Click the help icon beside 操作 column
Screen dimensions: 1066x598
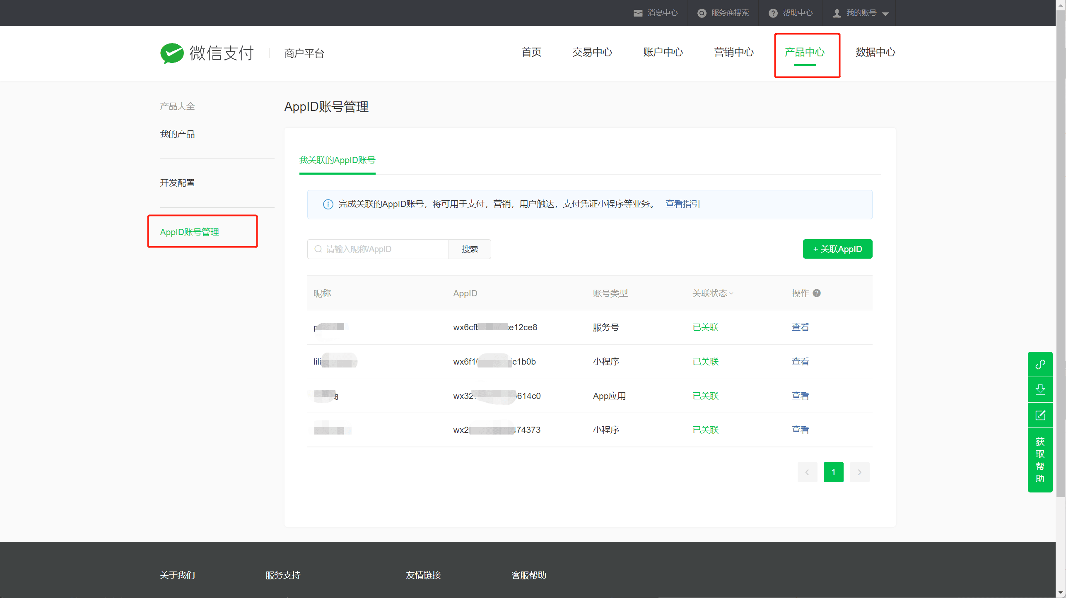817,293
